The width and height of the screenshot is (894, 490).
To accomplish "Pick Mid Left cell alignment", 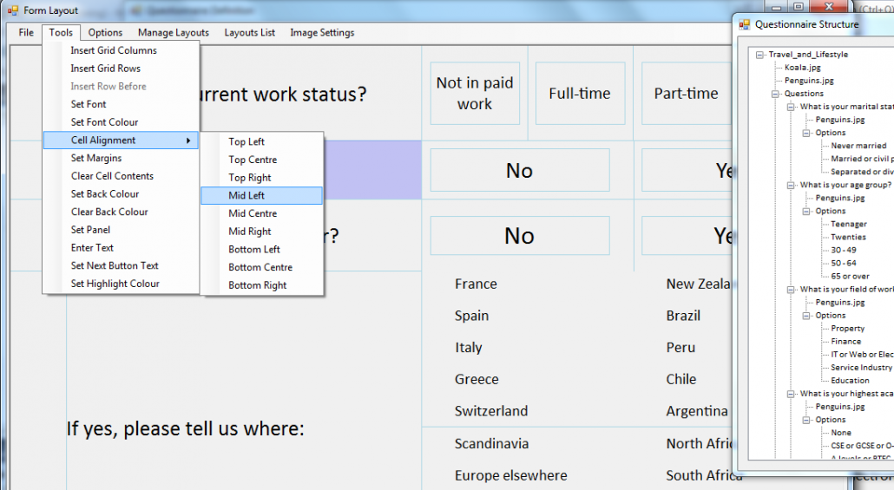I will (247, 196).
